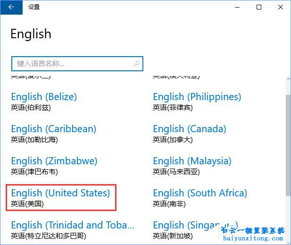Click the back arrow in title bar

point(11,7)
